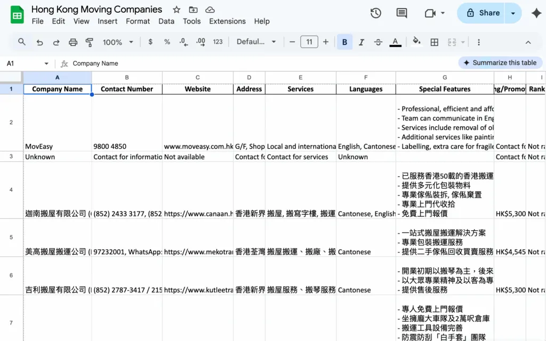546x341 pixels.
Task: Open the Format menu
Action: [x=138, y=21]
